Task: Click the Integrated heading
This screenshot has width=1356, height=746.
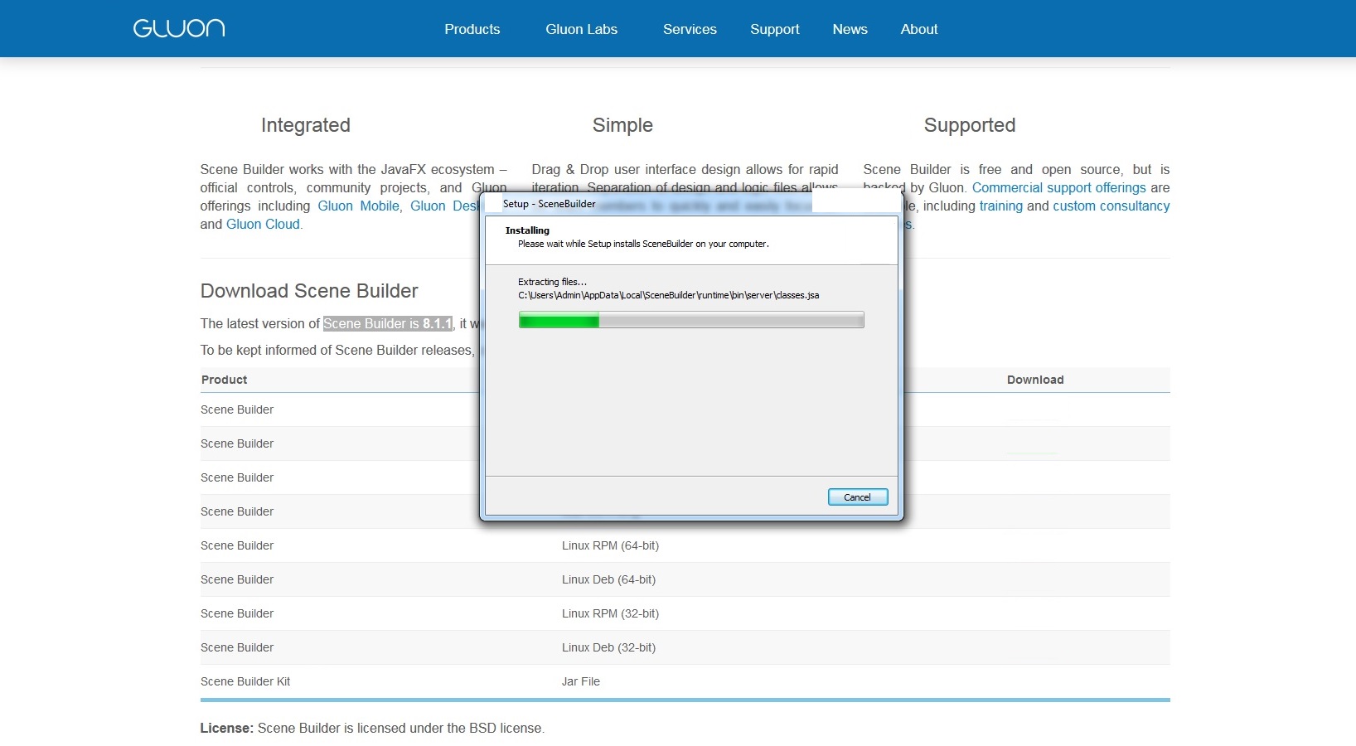Action: [305, 125]
